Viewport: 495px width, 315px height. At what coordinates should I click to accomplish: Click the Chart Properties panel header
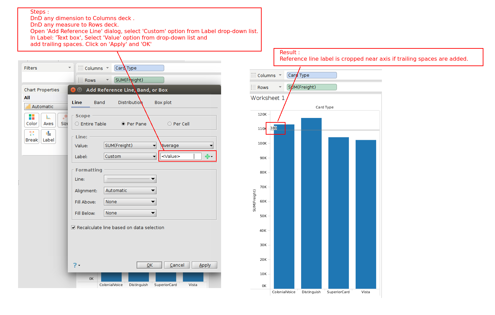(x=42, y=90)
